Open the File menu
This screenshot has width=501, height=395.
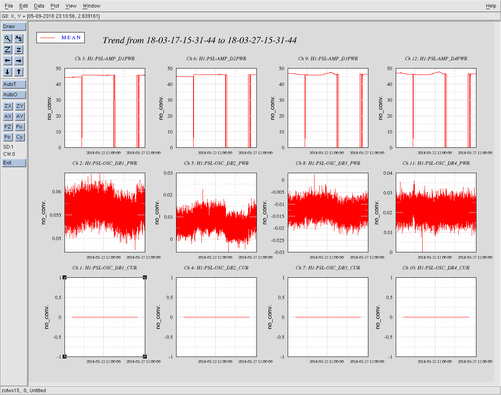pyautogui.click(x=9, y=6)
